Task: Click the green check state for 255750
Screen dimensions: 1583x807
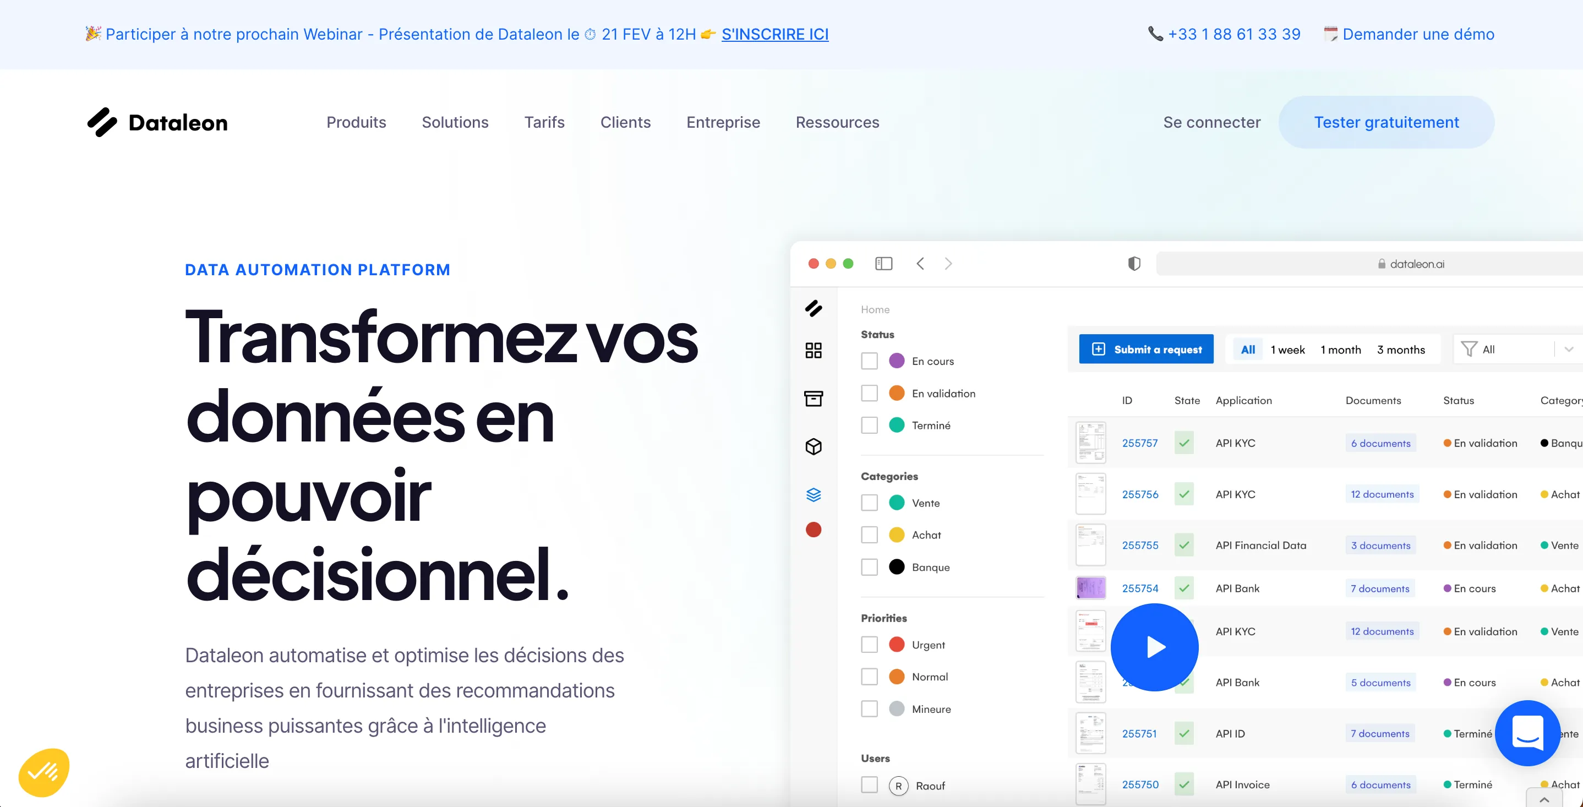Action: pyautogui.click(x=1184, y=784)
